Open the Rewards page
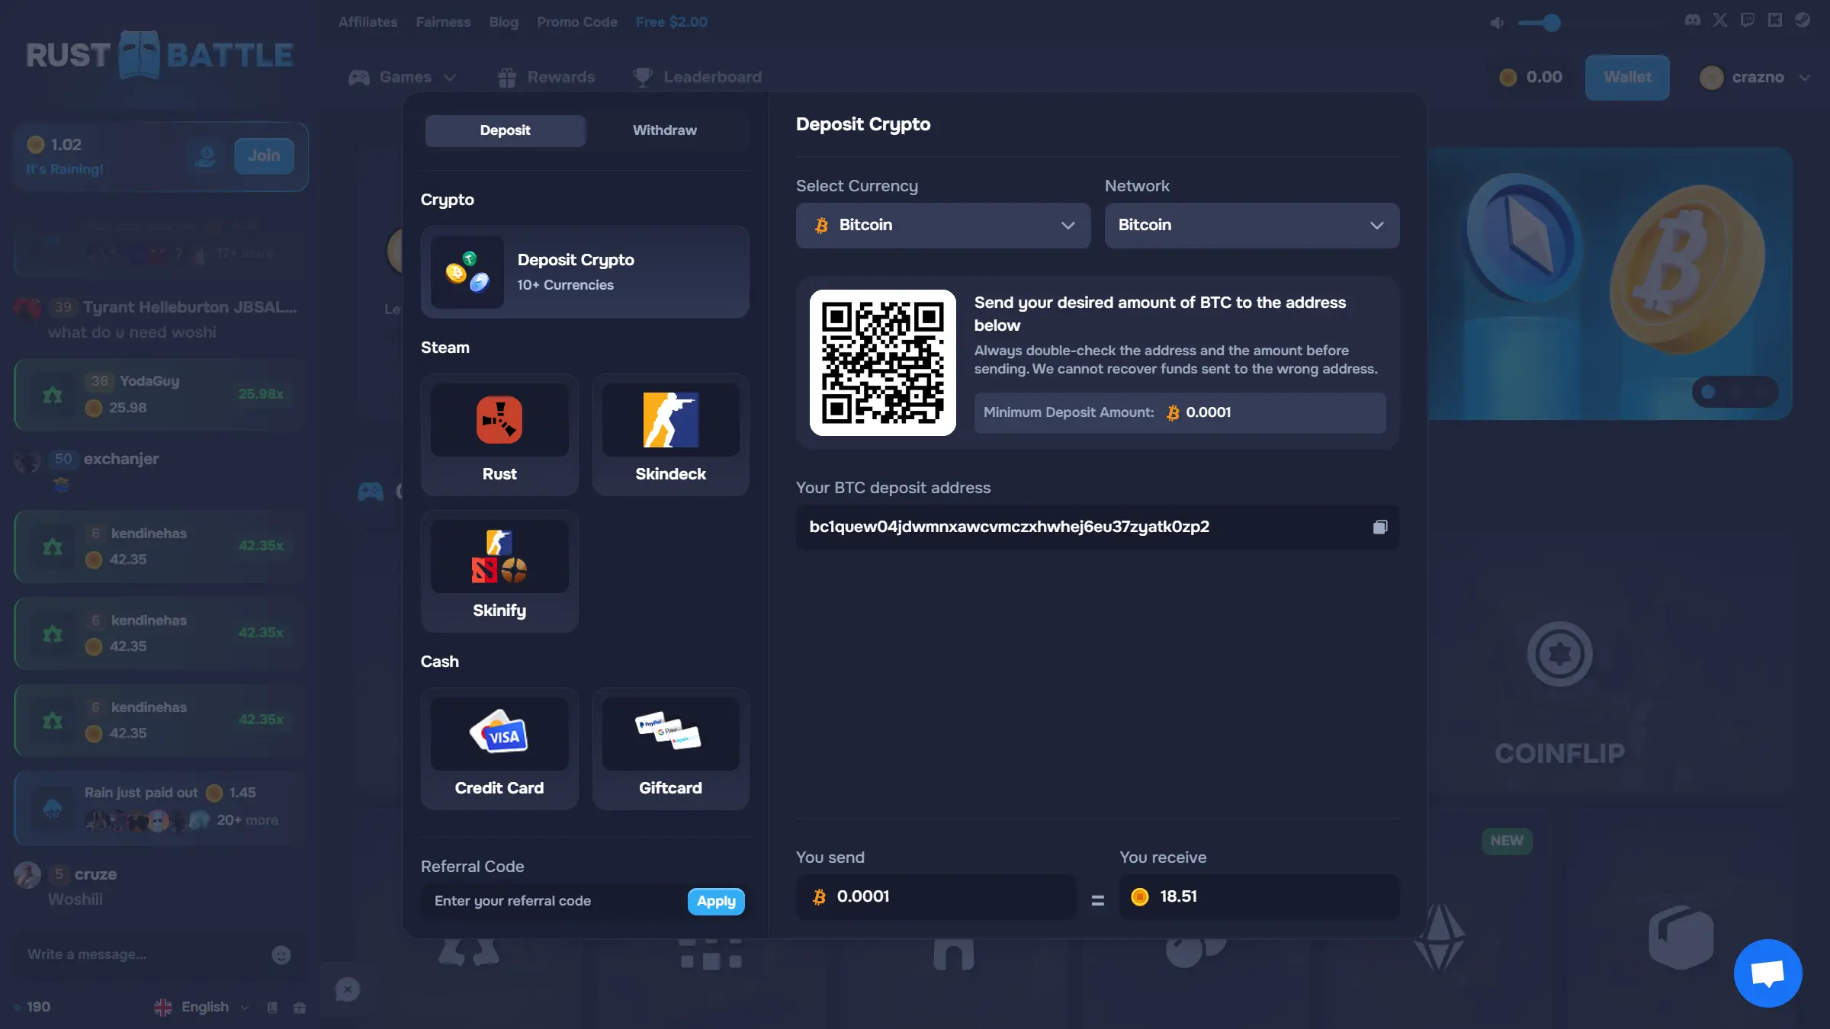This screenshot has width=1830, height=1029. pyautogui.click(x=546, y=77)
